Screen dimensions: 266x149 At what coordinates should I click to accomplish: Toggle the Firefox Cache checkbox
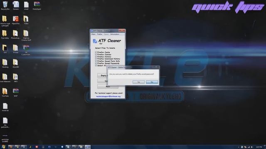(x=96, y=53)
